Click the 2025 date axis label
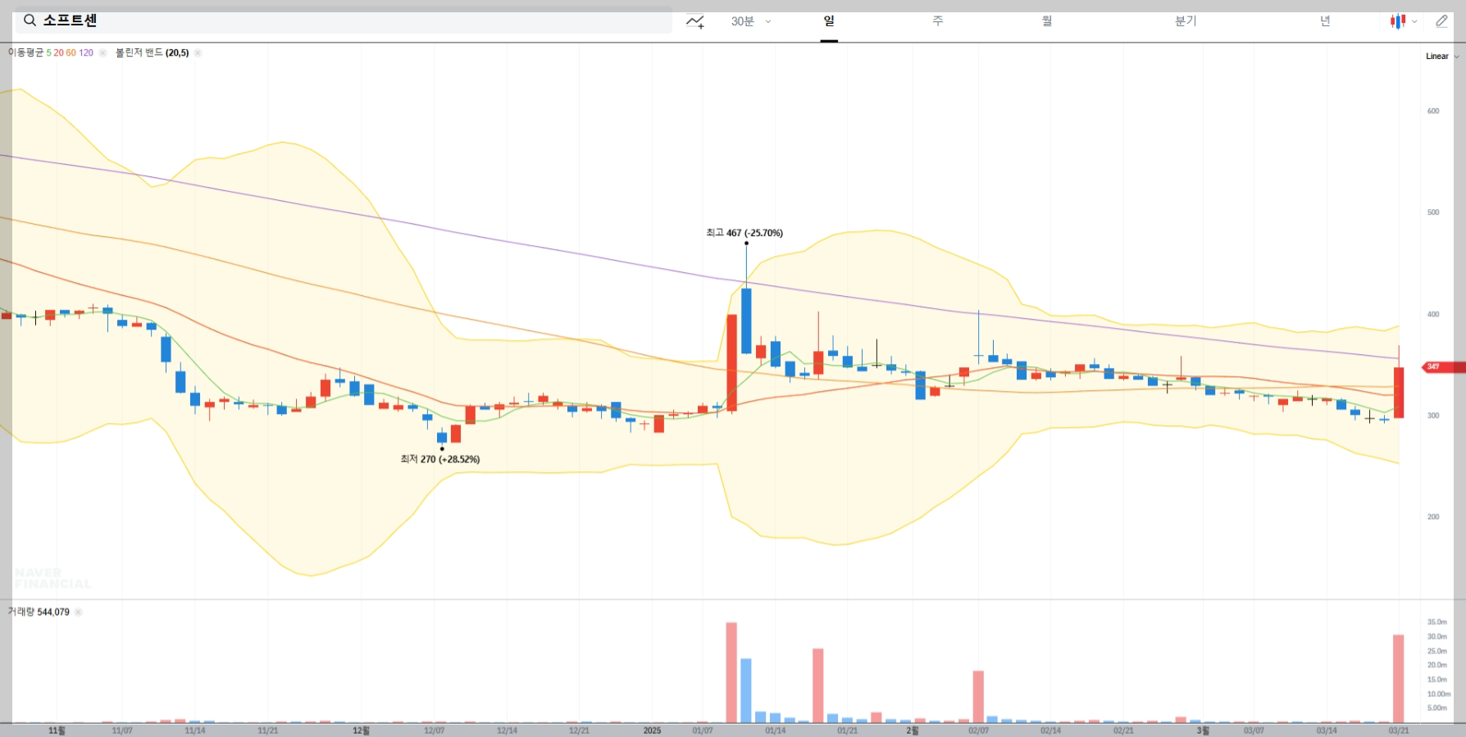1466x737 pixels. point(652,730)
